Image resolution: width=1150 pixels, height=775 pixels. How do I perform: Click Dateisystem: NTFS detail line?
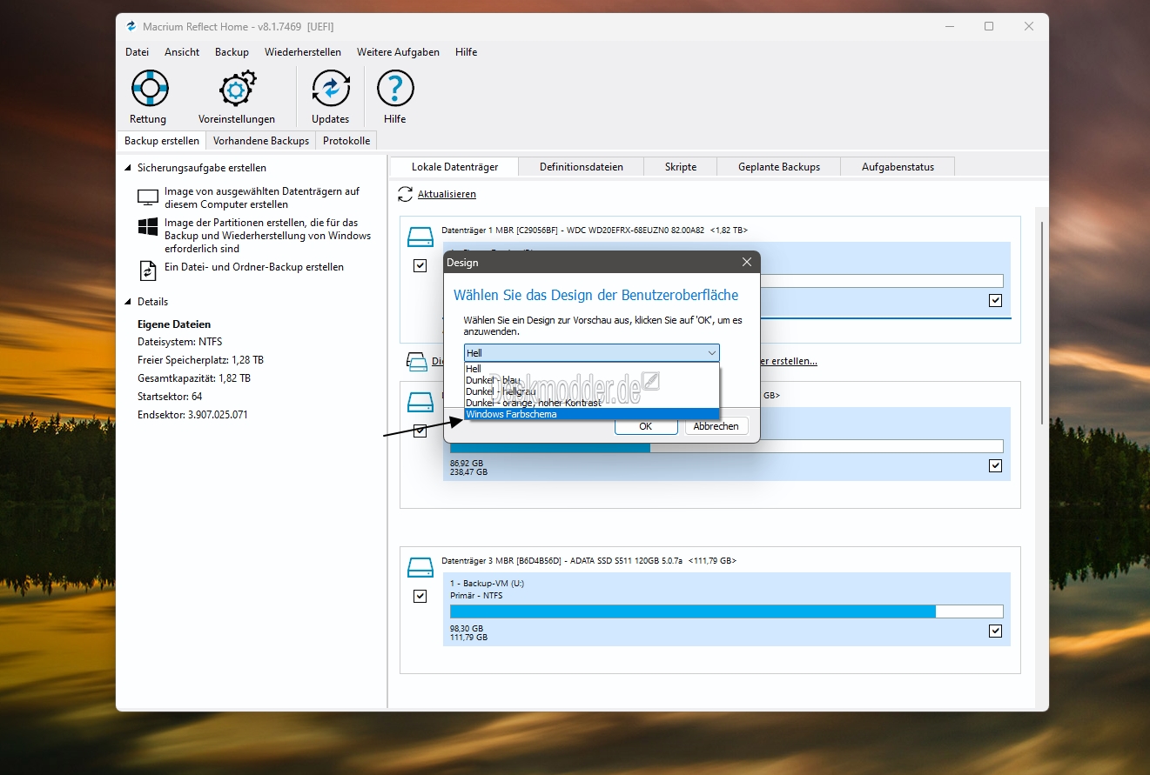180,342
